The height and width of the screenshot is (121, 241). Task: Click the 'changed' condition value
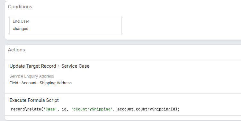click(21, 29)
